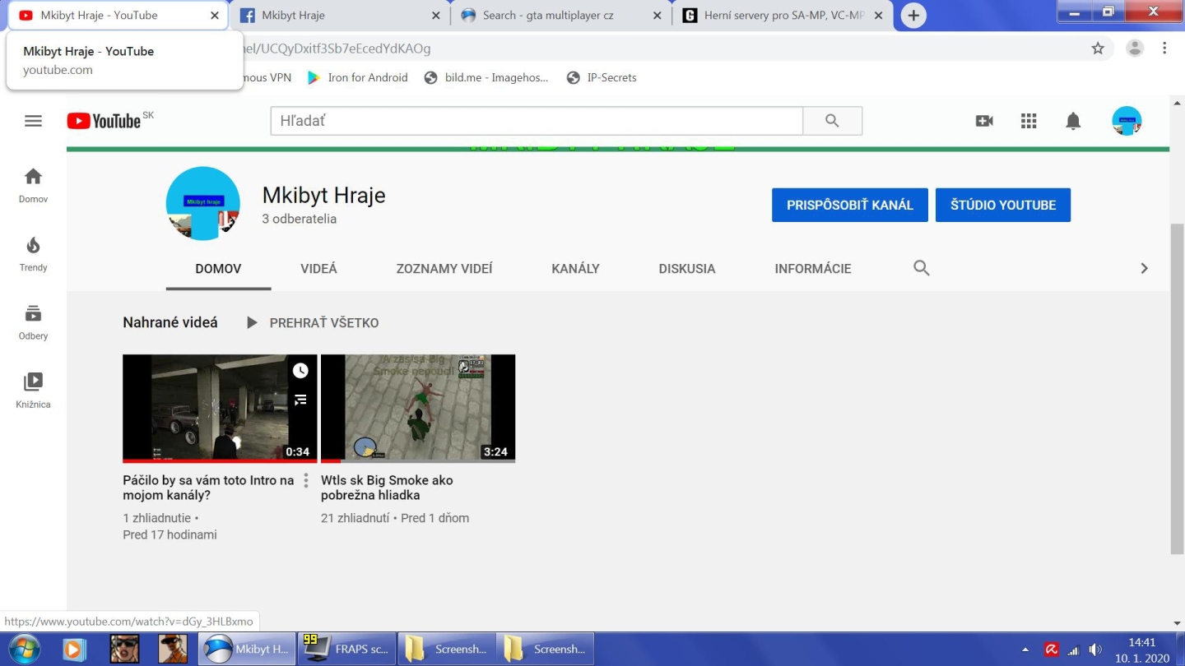Select DOMOV channel tab
This screenshot has height=666, width=1185.
(218, 269)
